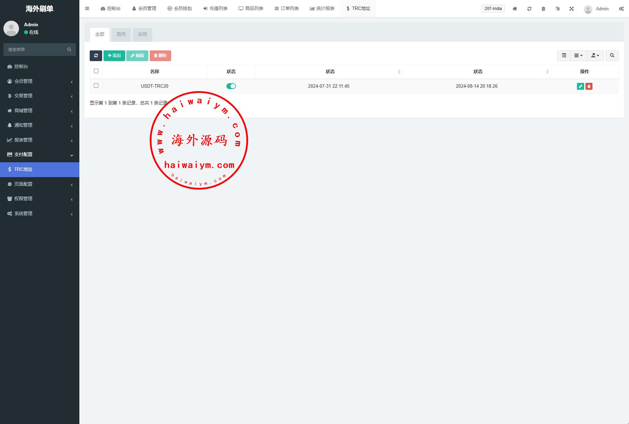Viewport: 629px width, 424px height.
Task: Toggle the table list view icon
Action: [564, 56]
